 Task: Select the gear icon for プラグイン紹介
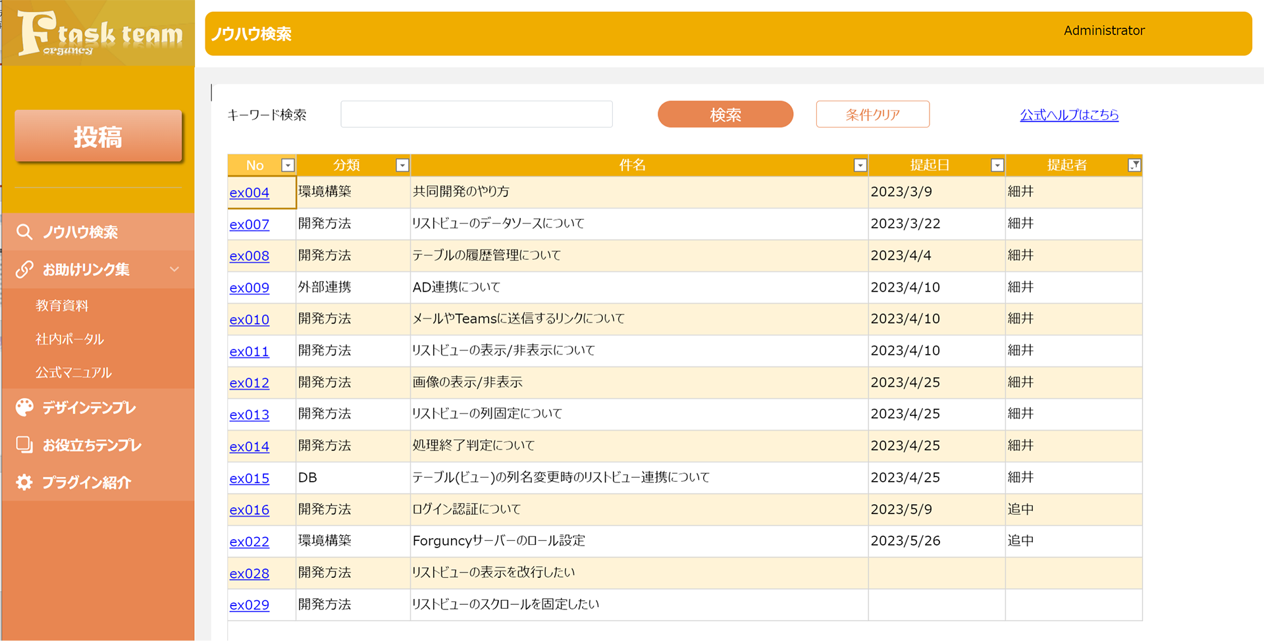pyautogui.click(x=24, y=482)
